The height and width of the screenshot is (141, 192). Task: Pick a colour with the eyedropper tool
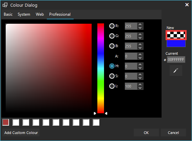(x=176, y=70)
